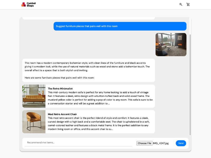Open the uploaded room photo thumbnail

pyautogui.click(x=171, y=45)
